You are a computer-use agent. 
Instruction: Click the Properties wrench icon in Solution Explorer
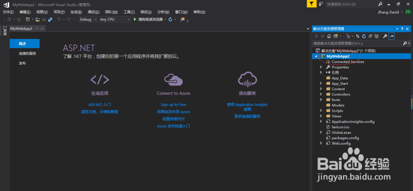[385, 36]
